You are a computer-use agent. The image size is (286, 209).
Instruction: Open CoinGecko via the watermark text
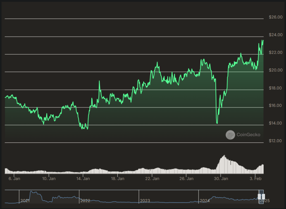click(248, 135)
